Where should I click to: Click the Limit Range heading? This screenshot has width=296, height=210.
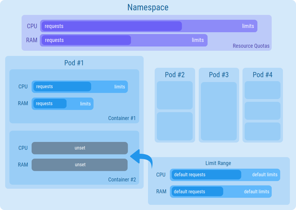pyautogui.click(x=218, y=163)
